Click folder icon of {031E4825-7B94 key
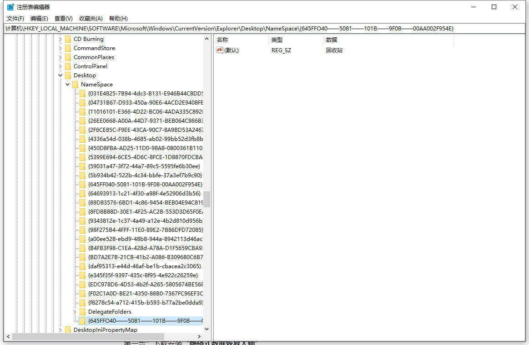The height and width of the screenshot is (345, 529). click(x=82, y=94)
